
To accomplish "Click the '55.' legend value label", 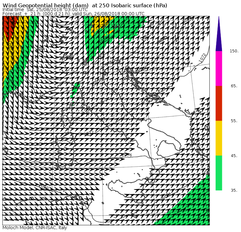I will 234,121.
